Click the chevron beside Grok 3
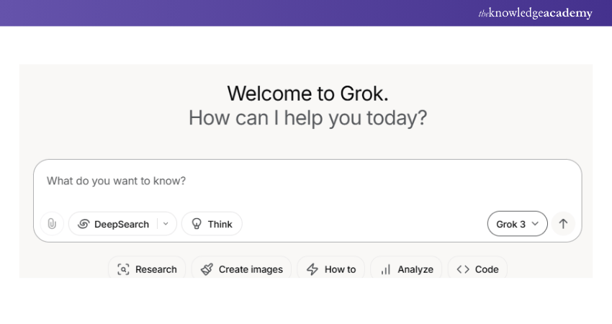Viewport: 612px width, 324px height. [x=535, y=224]
